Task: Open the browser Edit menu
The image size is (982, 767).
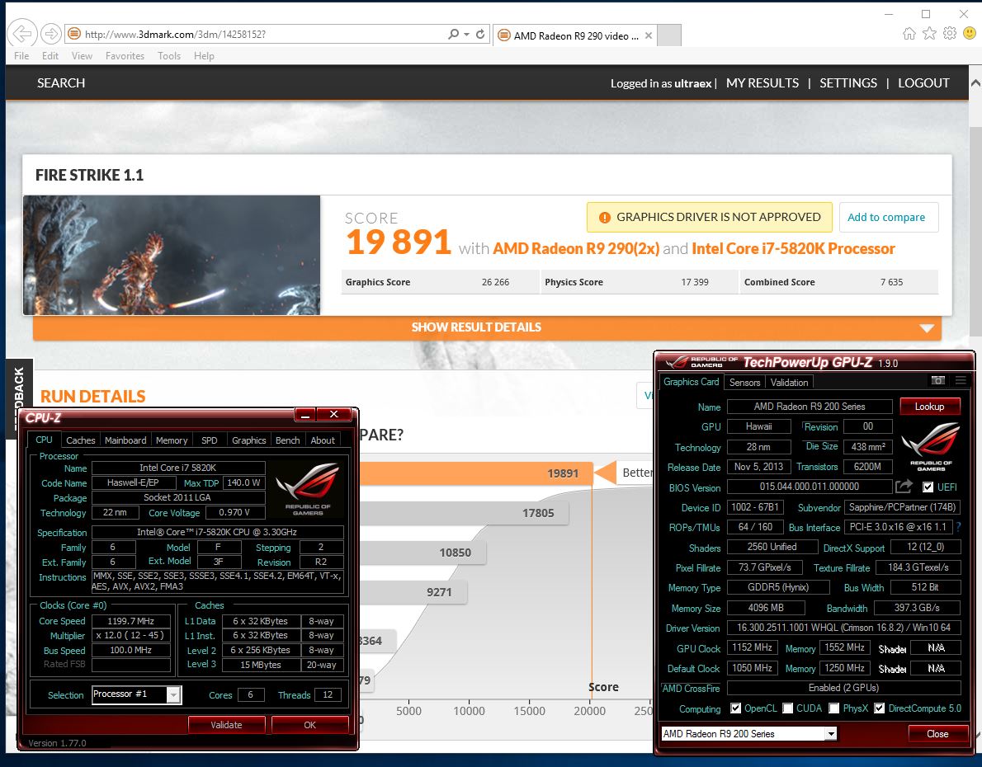Action: 50,56
